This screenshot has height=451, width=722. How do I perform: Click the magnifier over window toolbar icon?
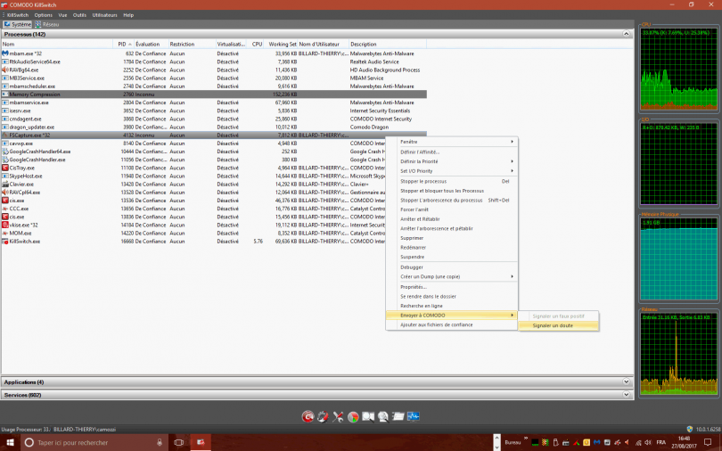(x=368, y=416)
